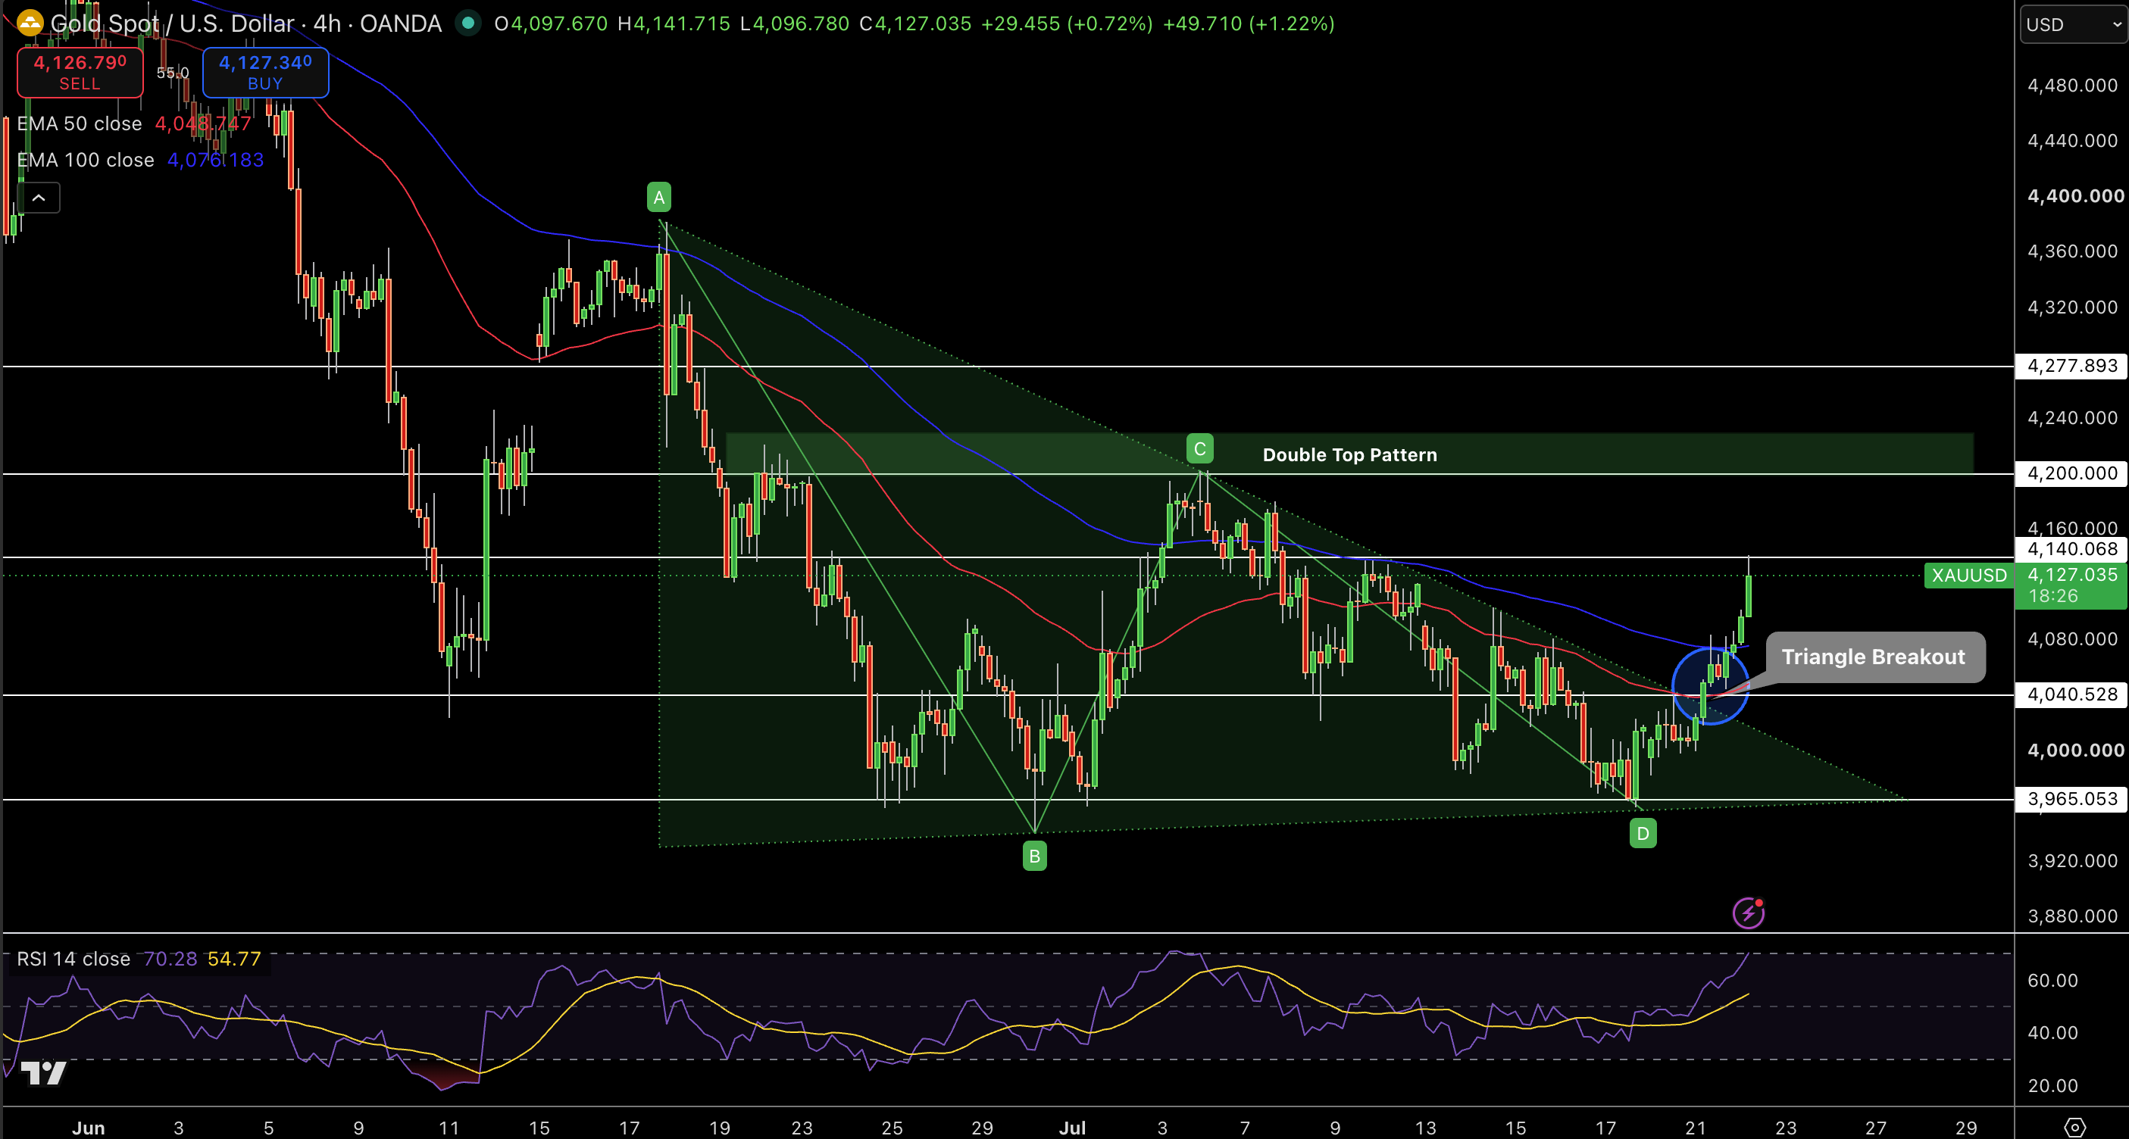Click the 4,040.528 horizontal line price label
The height and width of the screenshot is (1139, 2129).
2072,694
